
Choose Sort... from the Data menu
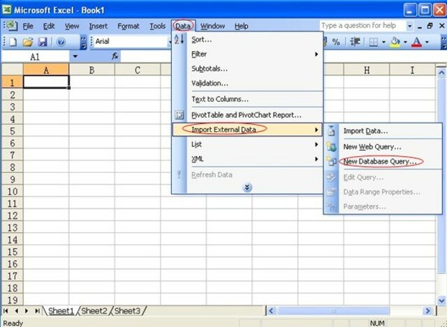click(247, 40)
